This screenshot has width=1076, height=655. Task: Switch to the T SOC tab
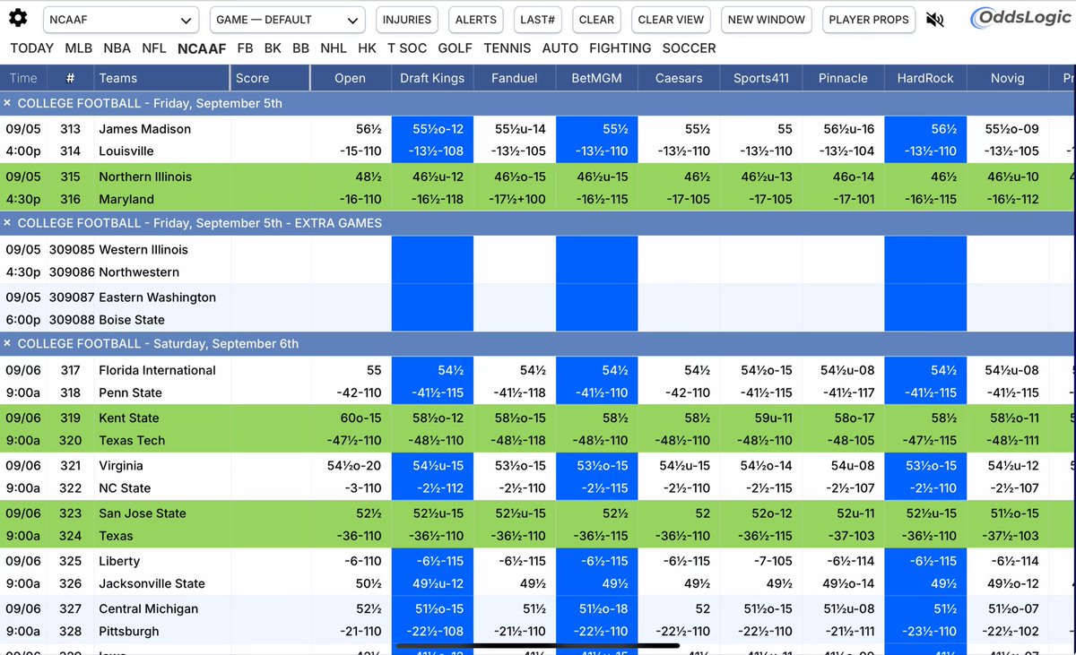pyautogui.click(x=407, y=48)
